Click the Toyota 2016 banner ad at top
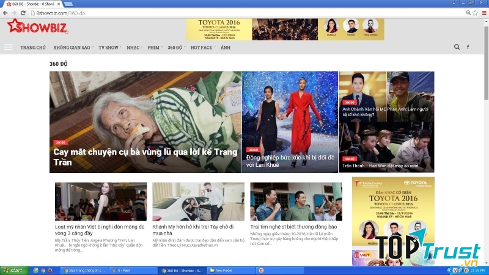Screen dimensions: 489x275 click(x=285, y=29)
